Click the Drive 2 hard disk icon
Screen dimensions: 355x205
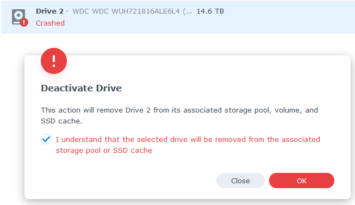[19, 17]
